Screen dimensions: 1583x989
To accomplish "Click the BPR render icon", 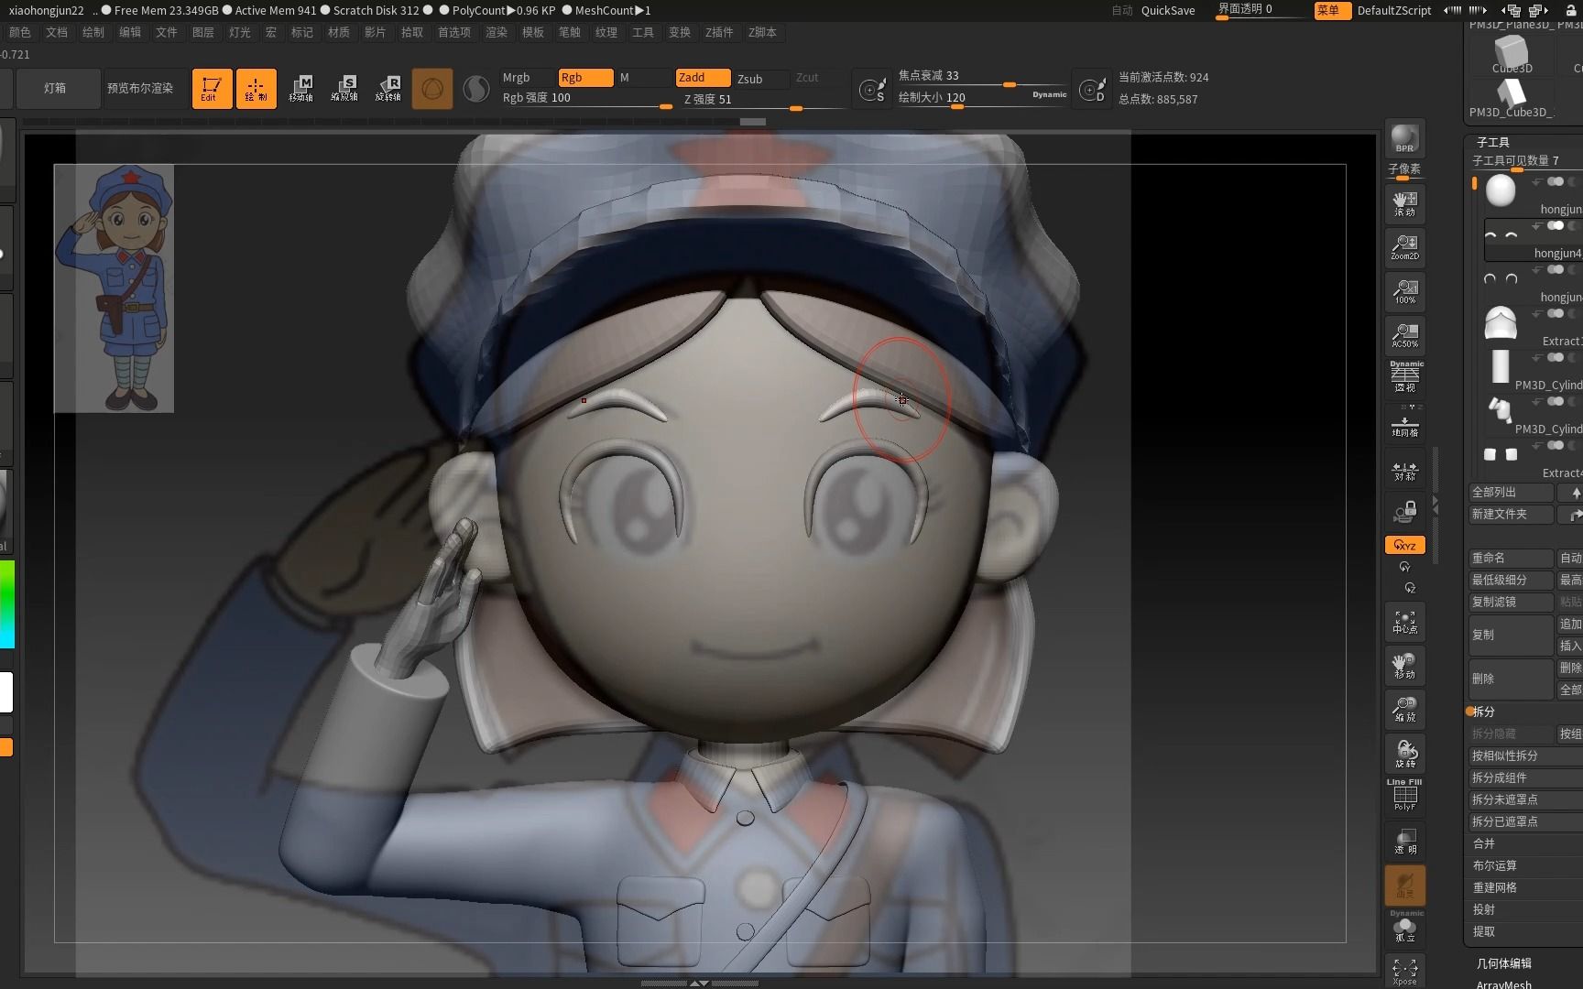I will tap(1404, 139).
